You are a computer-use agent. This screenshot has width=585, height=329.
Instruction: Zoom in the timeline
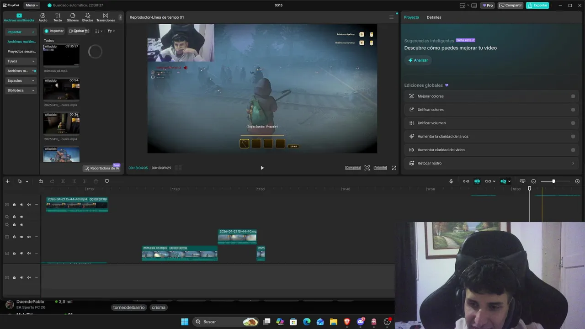point(577,181)
